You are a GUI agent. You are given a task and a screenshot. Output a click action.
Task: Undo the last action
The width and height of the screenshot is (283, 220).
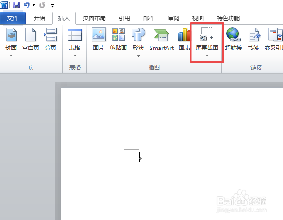pyautogui.click(x=27, y=5)
